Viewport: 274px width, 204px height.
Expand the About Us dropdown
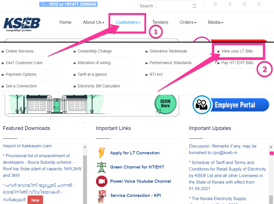pos(93,22)
